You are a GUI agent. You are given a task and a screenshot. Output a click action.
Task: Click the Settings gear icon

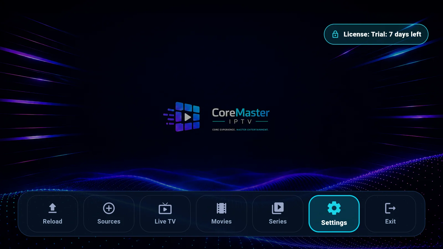click(334, 208)
